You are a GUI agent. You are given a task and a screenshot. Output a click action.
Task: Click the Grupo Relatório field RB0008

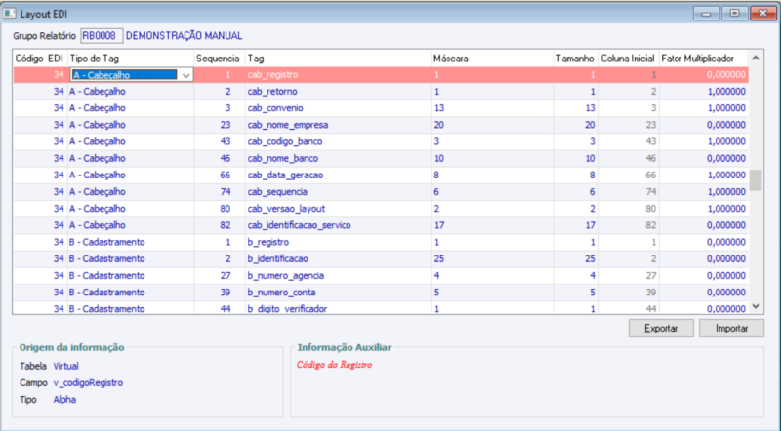[x=102, y=36]
